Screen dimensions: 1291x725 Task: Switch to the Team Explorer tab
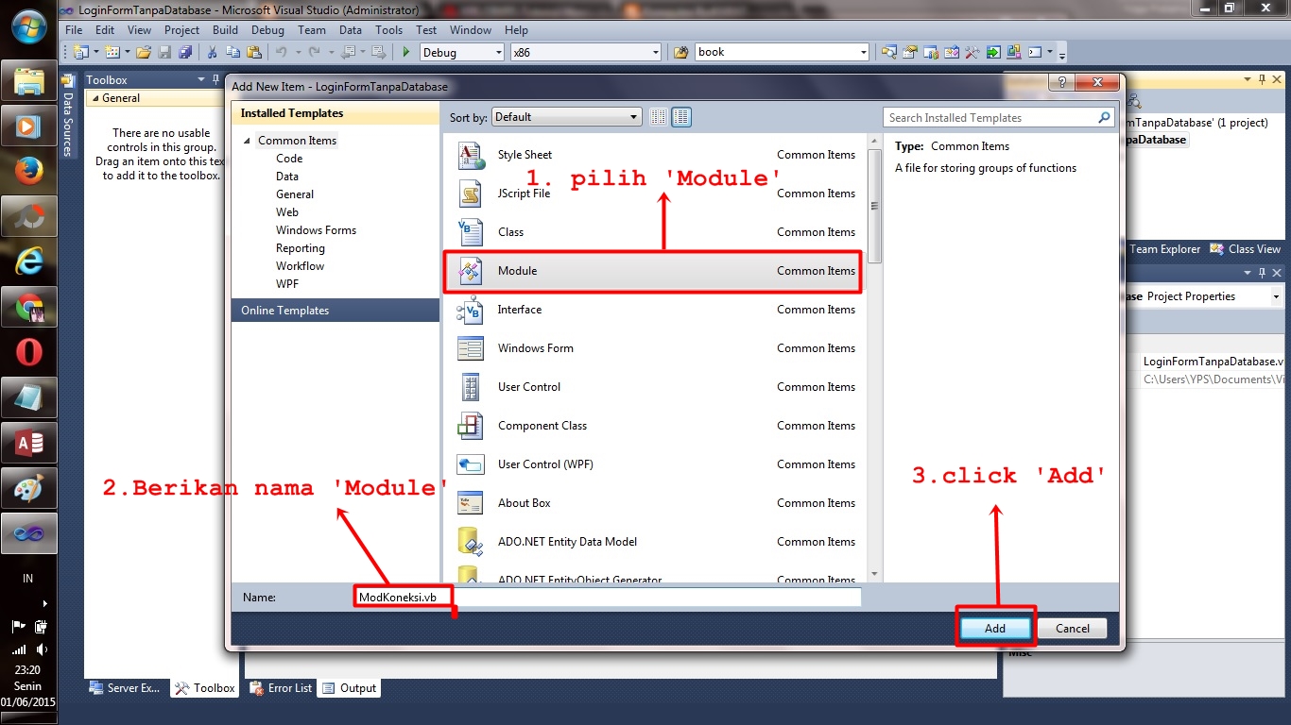click(x=1164, y=248)
